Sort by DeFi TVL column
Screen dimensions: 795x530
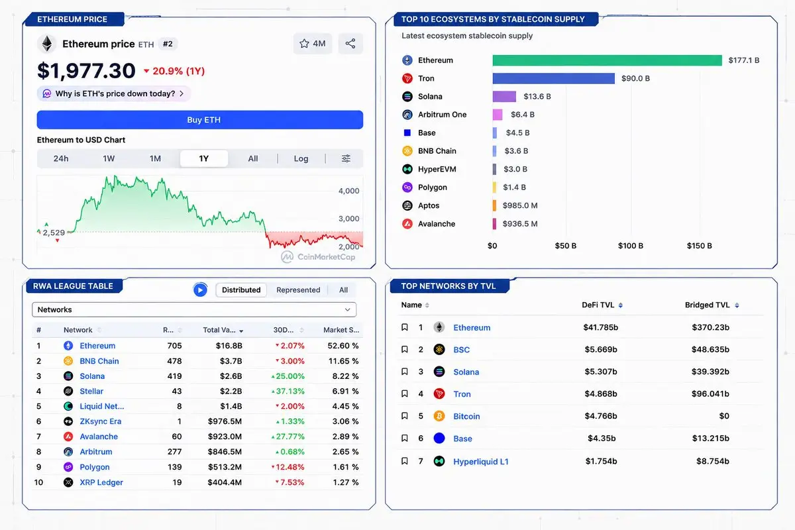point(602,305)
